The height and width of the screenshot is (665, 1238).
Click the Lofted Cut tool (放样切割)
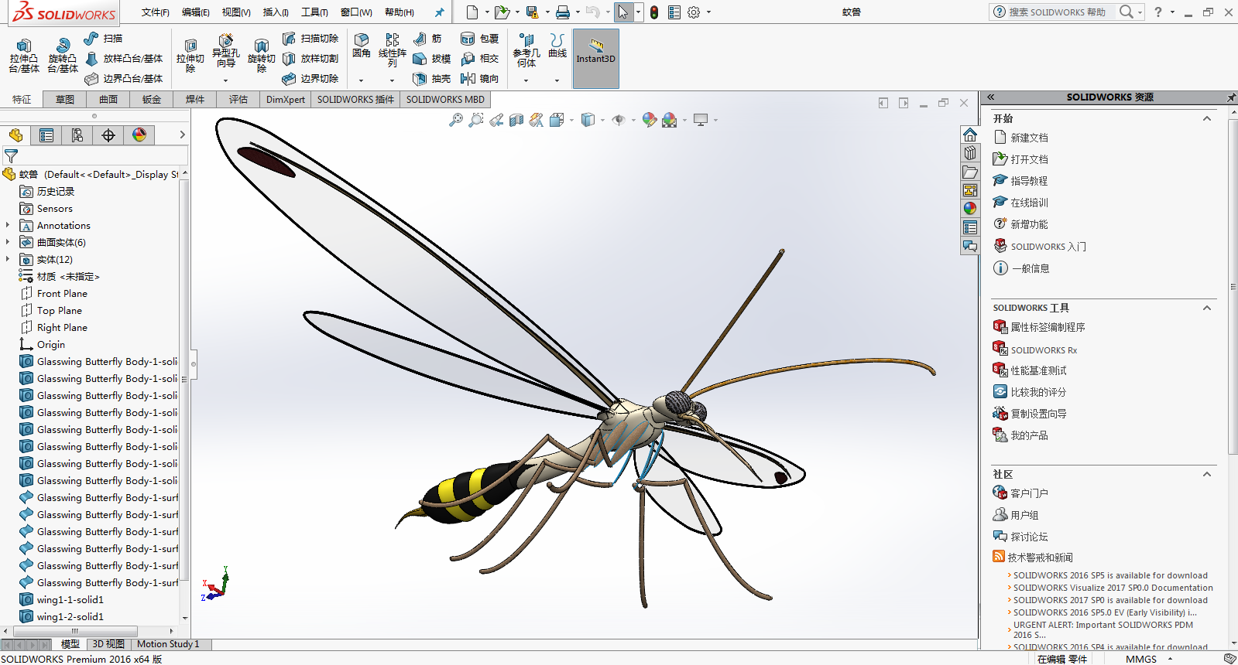310,58
